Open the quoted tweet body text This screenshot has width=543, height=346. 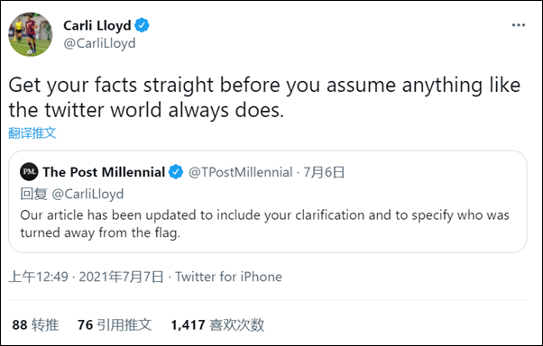(x=264, y=223)
